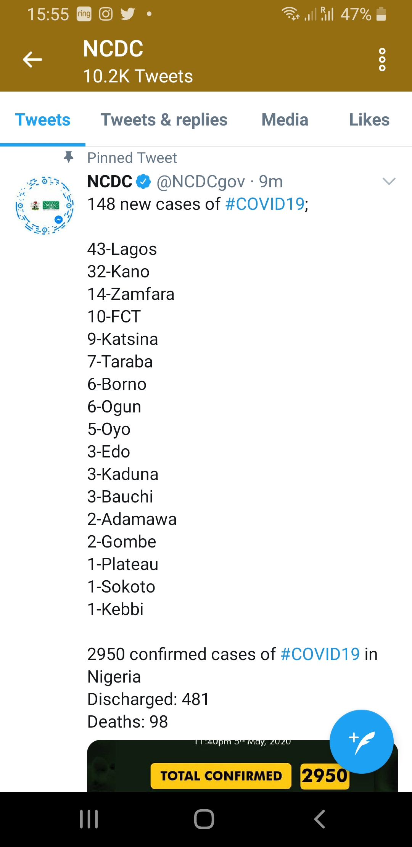Tap the back arrow in header
Image resolution: width=412 pixels, height=847 pixels.
click(x=32, y=60)
